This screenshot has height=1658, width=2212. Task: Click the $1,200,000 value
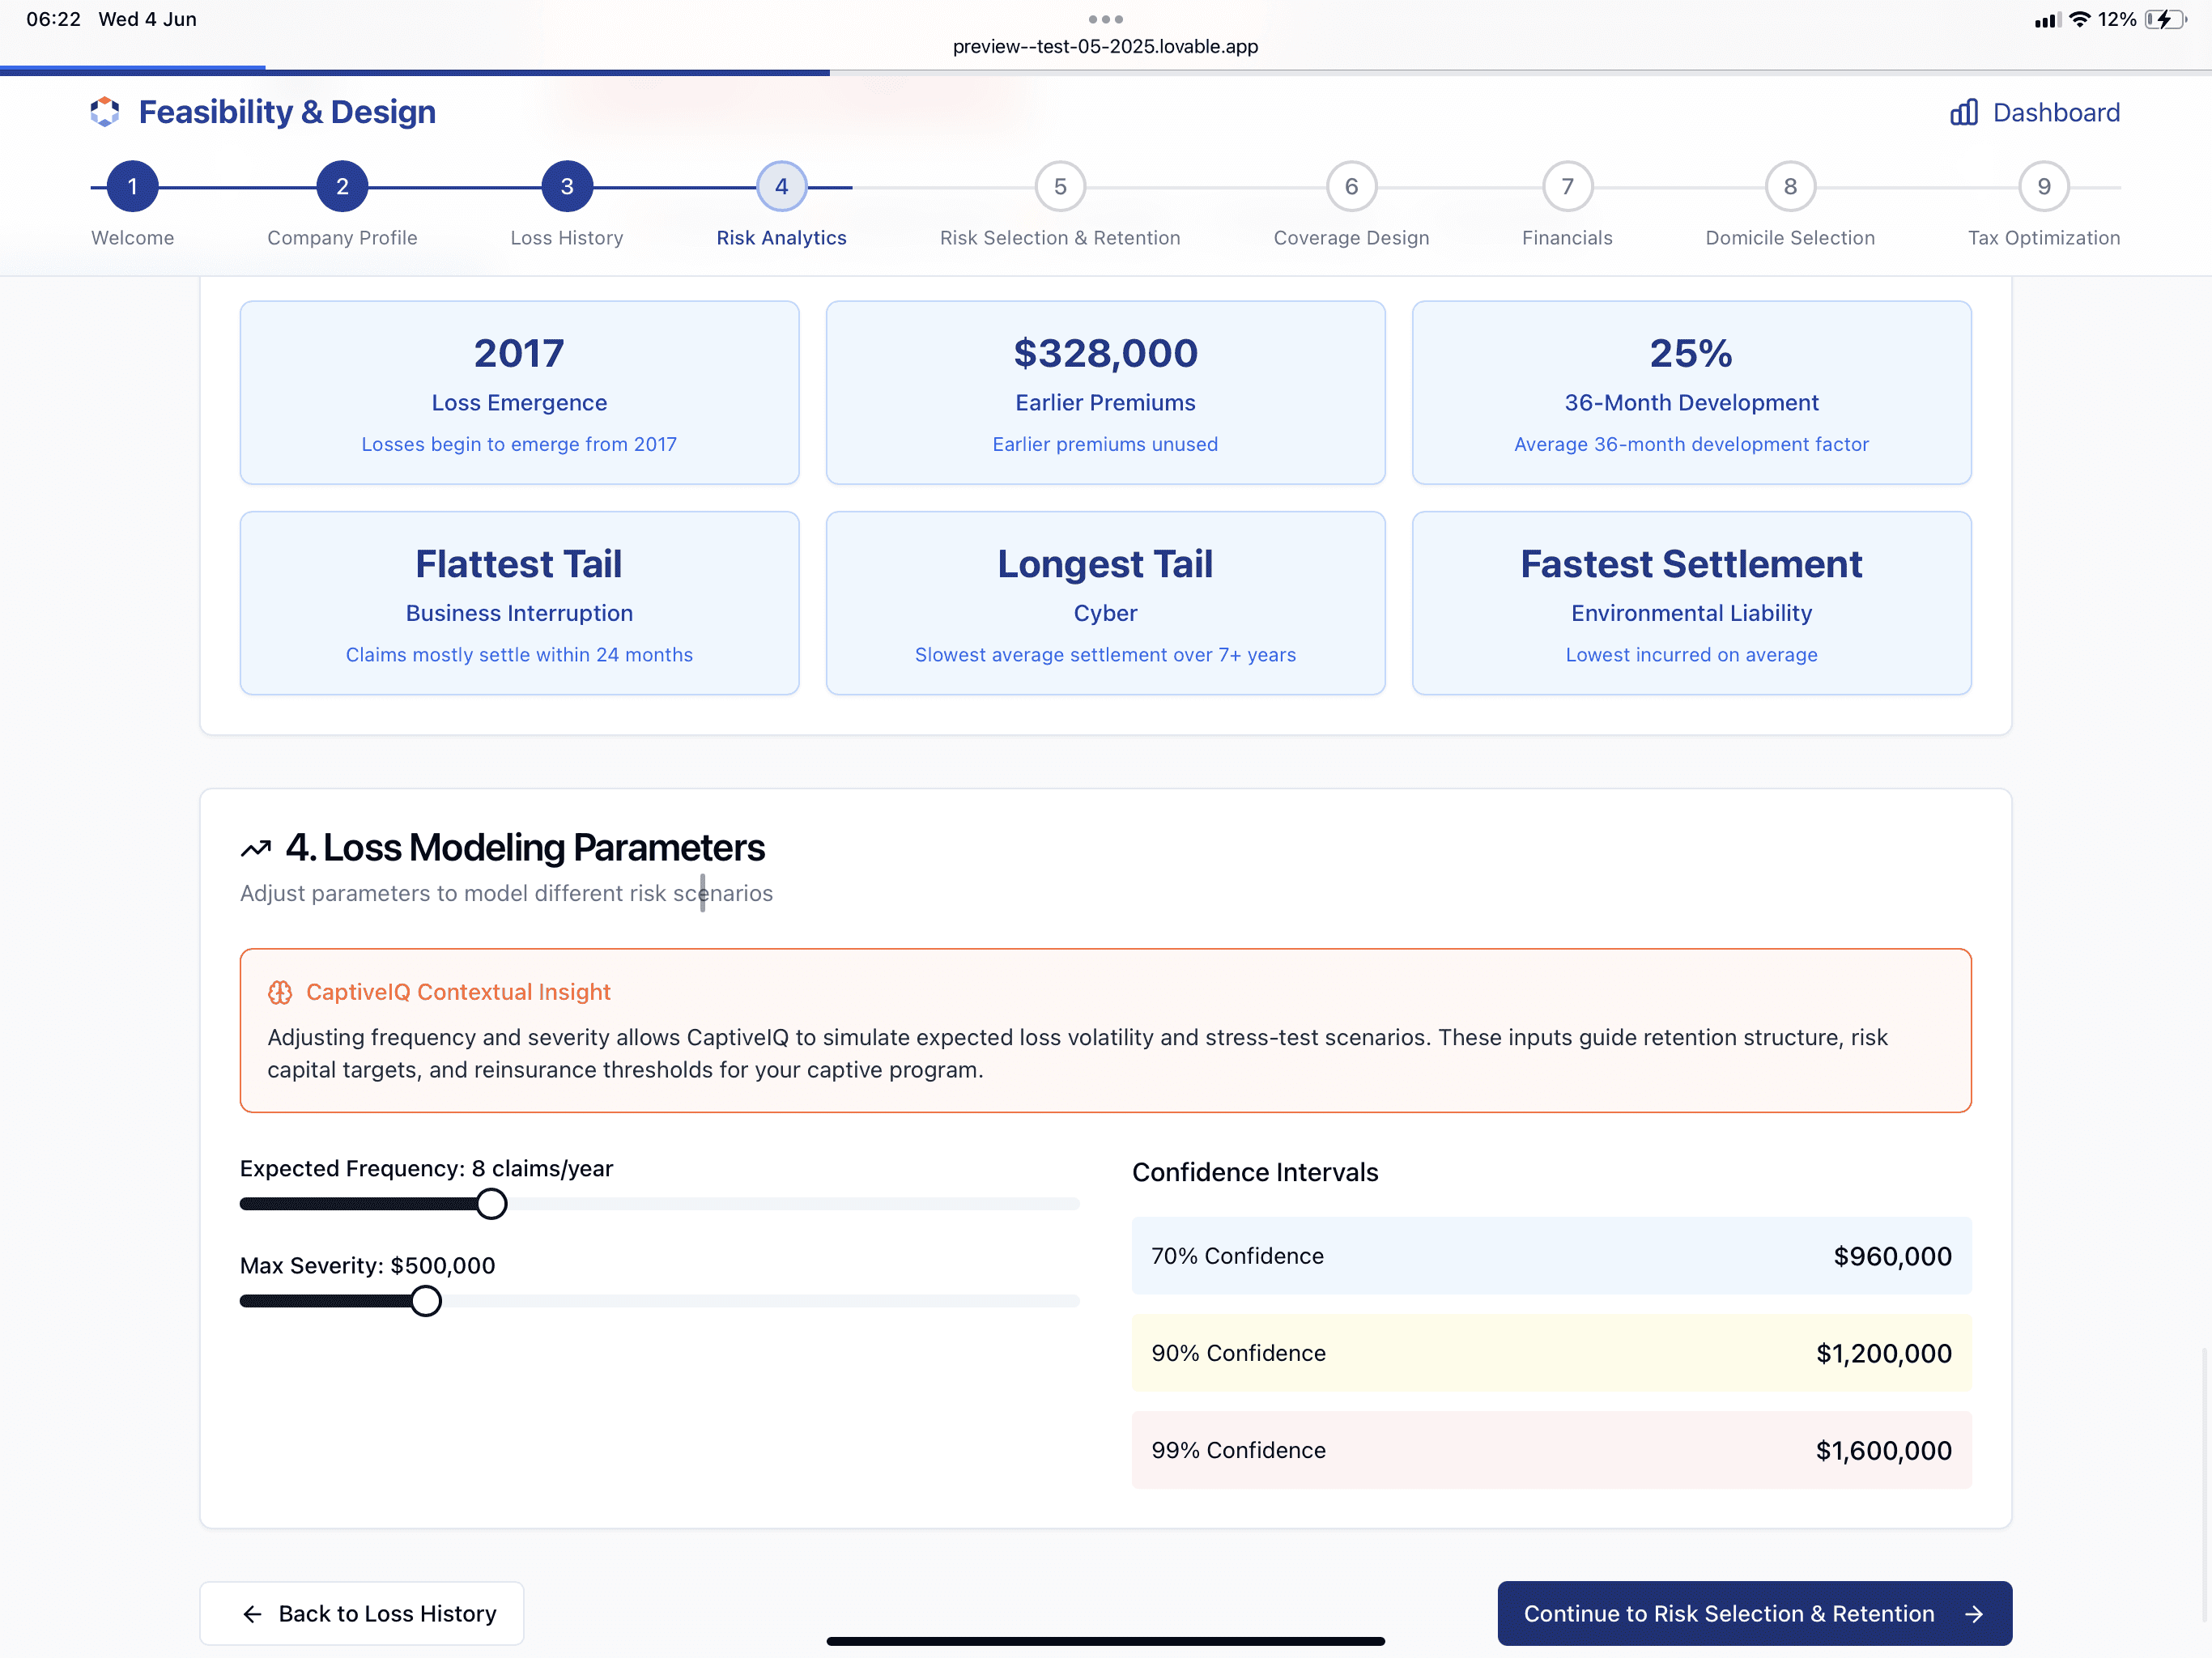tap(1884, 1353)
